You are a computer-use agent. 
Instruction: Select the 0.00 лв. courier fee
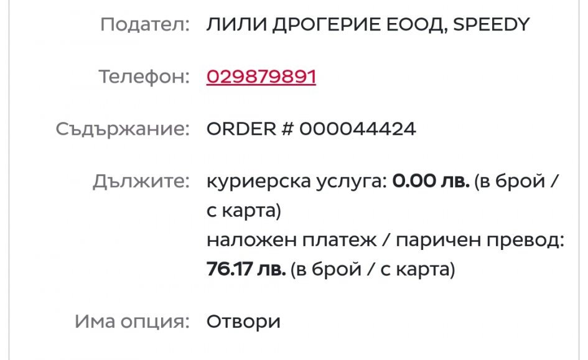point(431,182)
